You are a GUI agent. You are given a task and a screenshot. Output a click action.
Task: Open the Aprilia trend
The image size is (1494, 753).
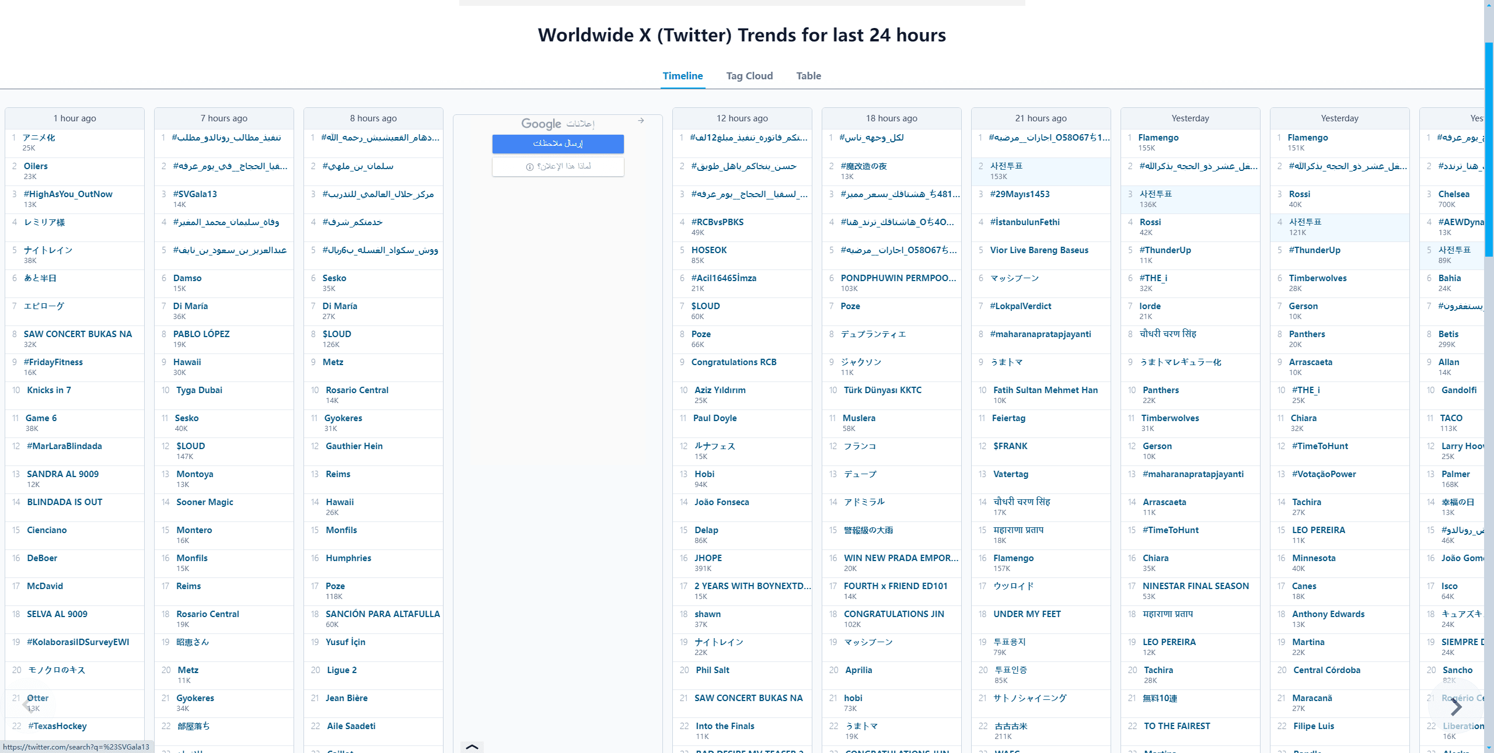coord(858,670)
